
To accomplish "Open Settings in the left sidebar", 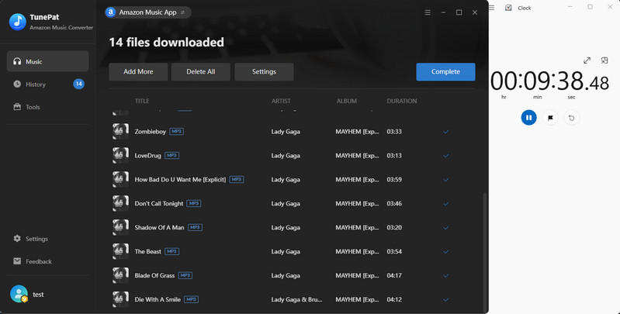I will click(x=31, y=239).
